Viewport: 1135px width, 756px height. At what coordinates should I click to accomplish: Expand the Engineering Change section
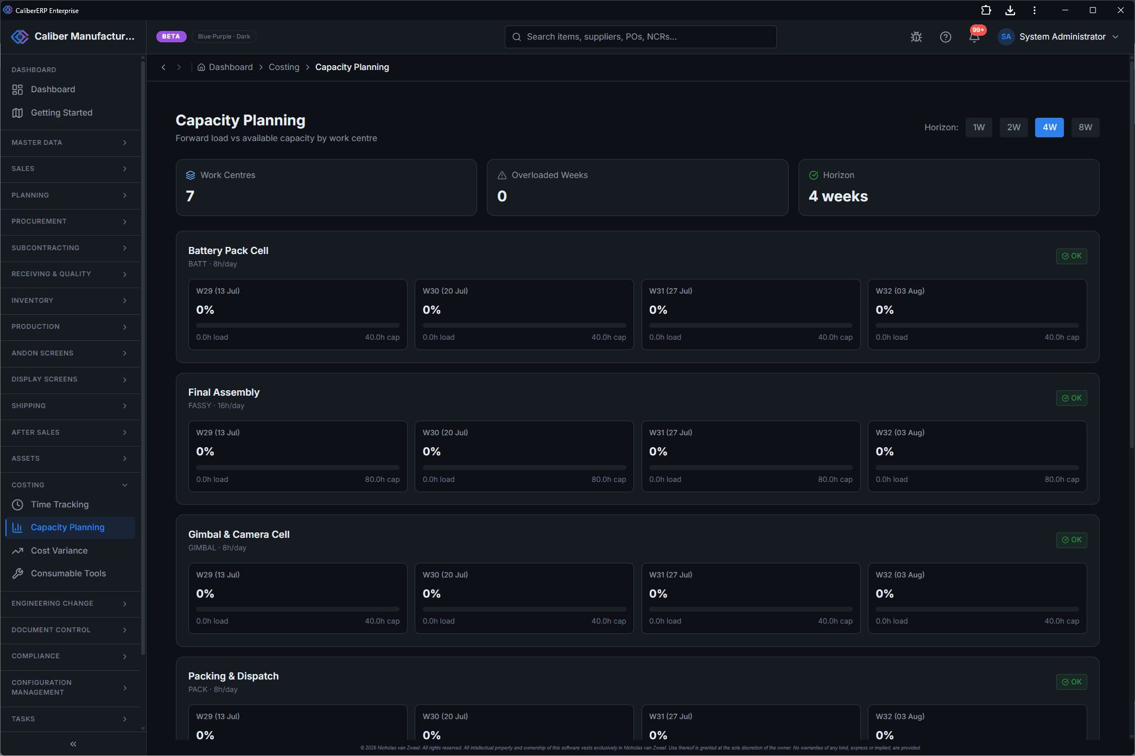(x=70, y=603)
